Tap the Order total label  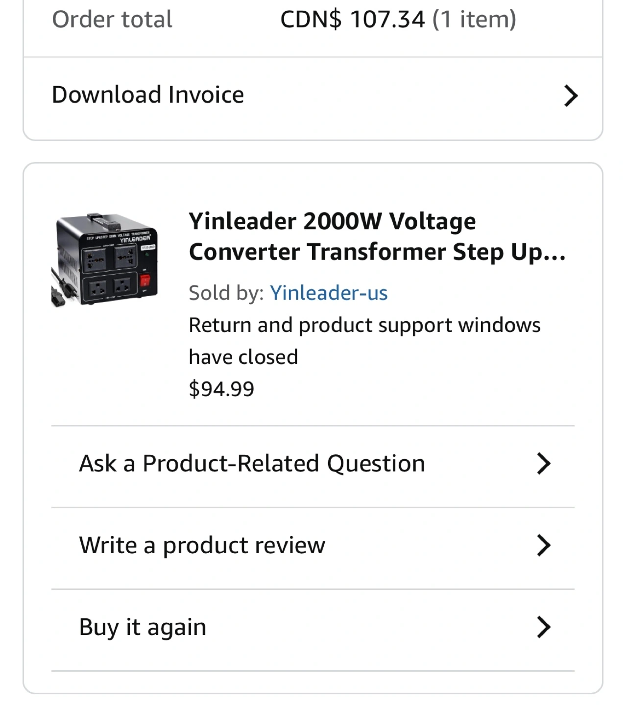click(x=112, y=20)
